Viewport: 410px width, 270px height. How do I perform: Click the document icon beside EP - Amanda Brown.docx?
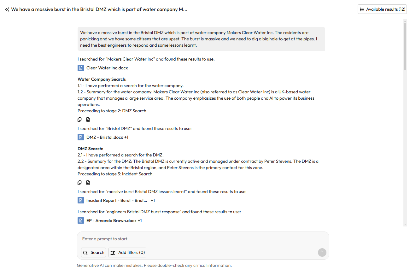[x=81, y=220]
